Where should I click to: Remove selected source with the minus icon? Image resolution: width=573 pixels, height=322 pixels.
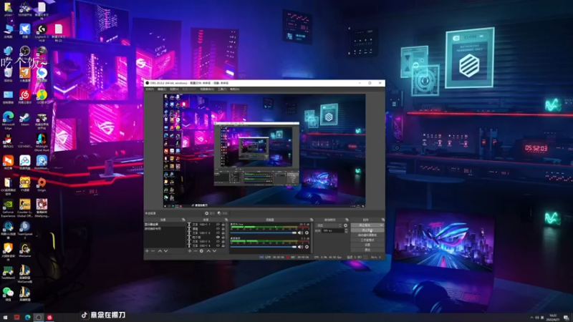tap(196, 251)
